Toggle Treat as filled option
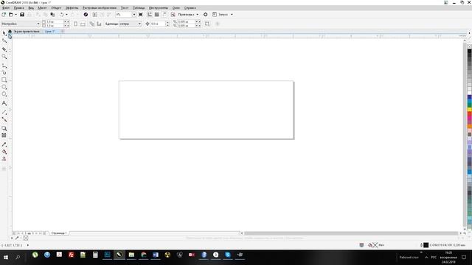472x265 pixels. [207, 24]
